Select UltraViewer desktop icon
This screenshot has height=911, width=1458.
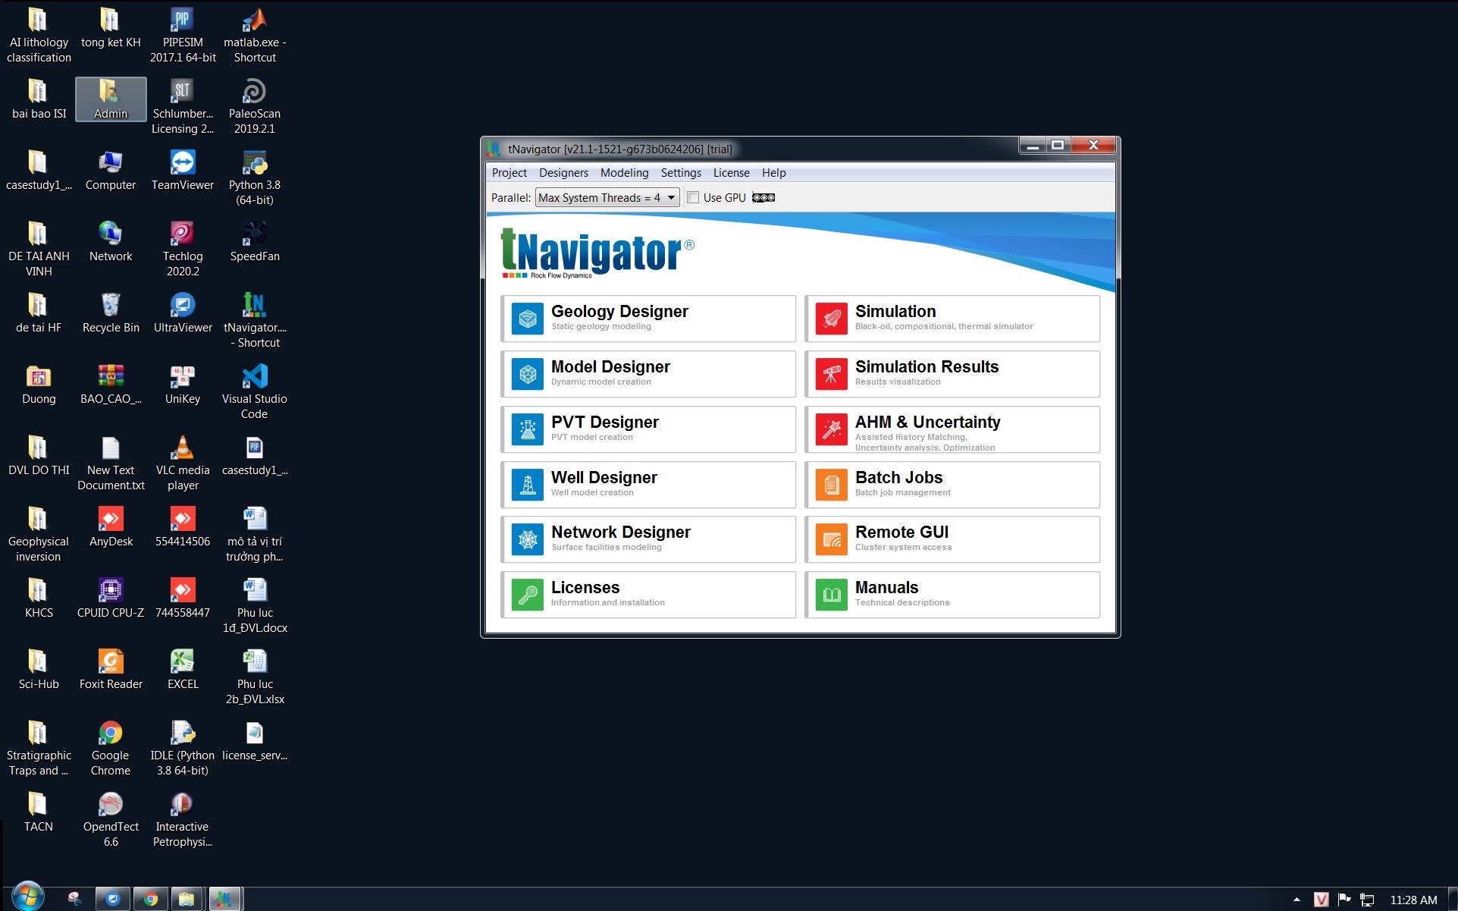tap(183, 313)
